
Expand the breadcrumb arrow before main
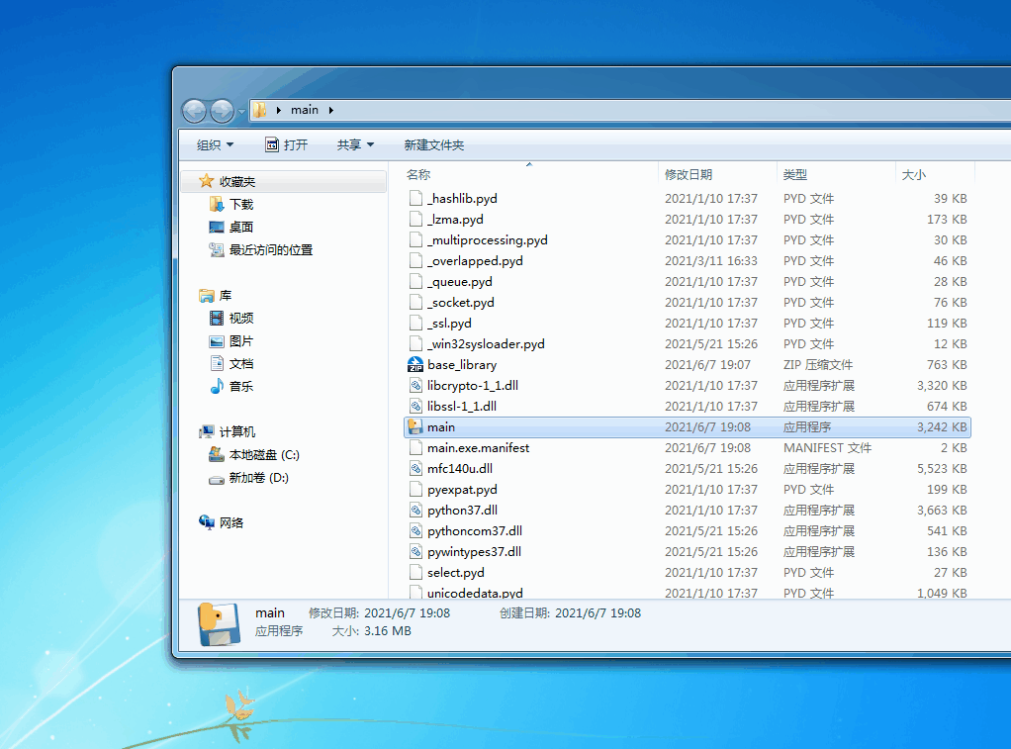coord(279,110)
